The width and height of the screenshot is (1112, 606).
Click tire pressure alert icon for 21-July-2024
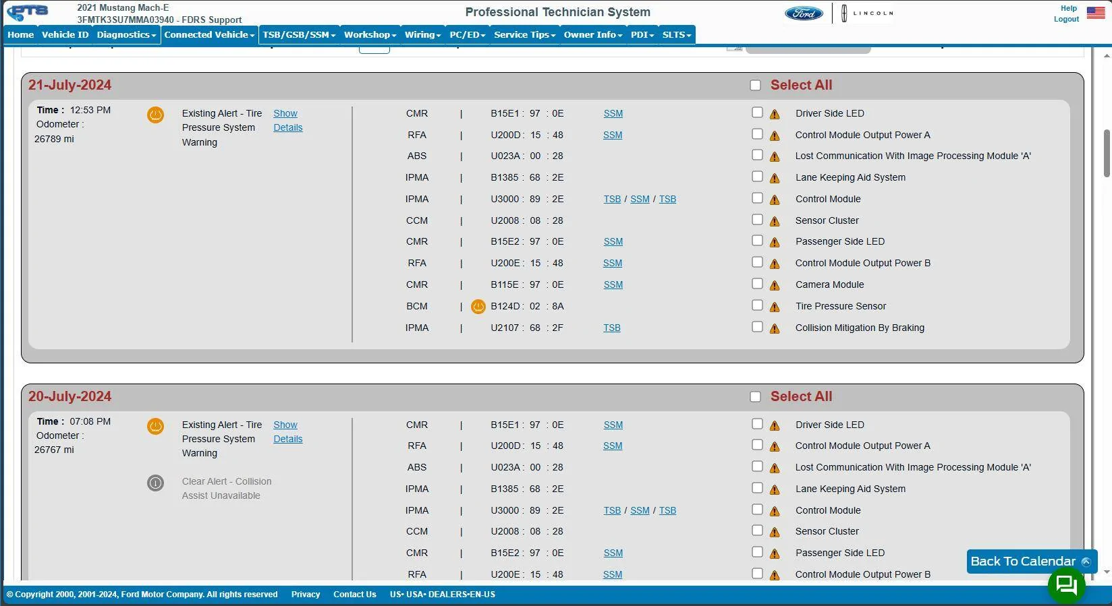155,115
